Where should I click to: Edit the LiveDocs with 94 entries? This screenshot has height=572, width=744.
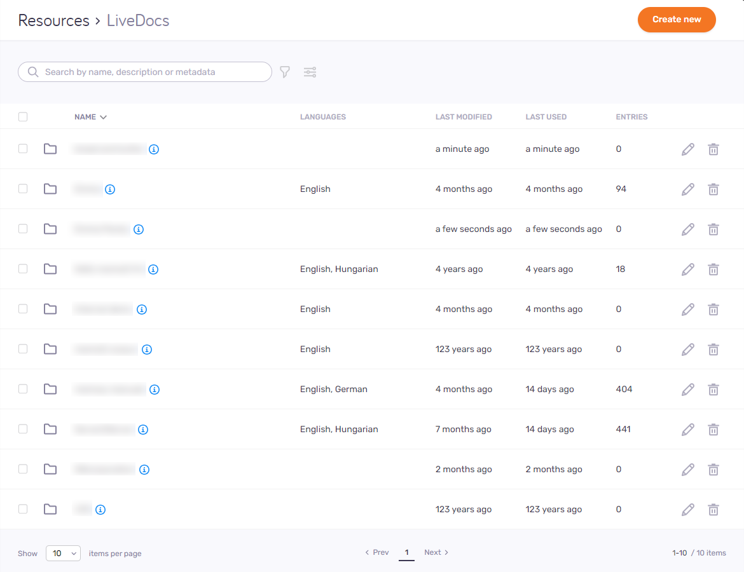tap(687, 189)
